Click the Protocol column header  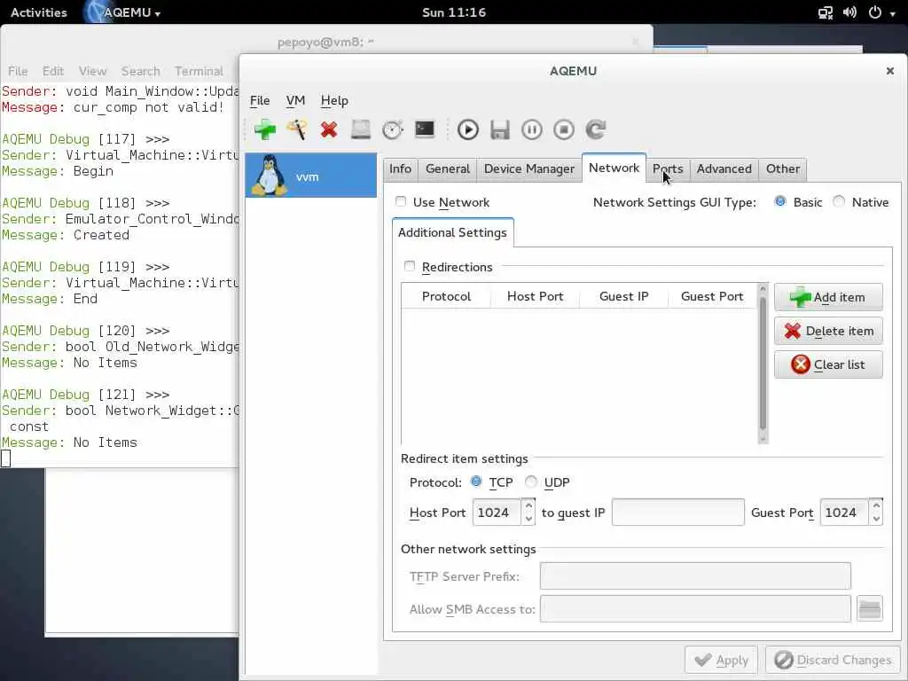point(446,296)
